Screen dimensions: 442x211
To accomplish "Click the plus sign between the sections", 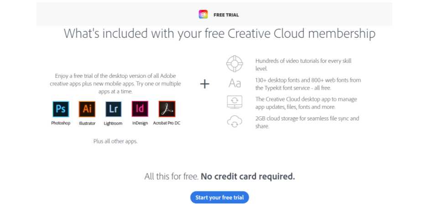I will coord(205,84).
